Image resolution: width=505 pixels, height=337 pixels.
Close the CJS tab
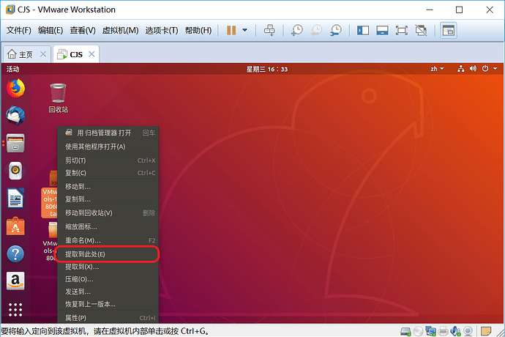coord(91,54)
